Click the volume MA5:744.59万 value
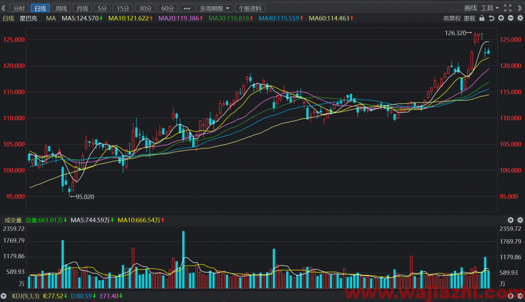The image size is (525, 302). tap(92, 220)
